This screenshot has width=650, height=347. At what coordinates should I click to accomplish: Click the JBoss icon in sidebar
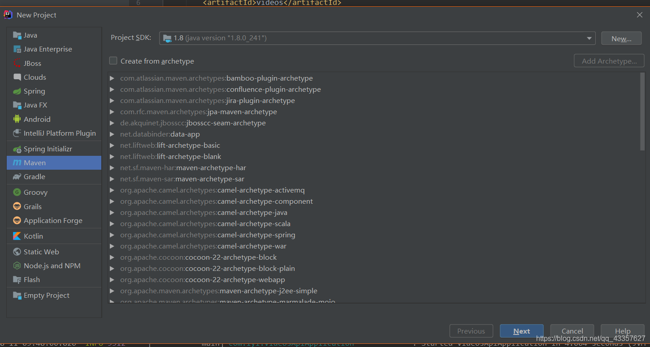(x=17, y=63)
